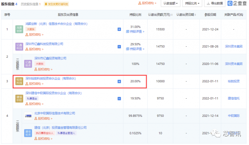The width and height of the screenshot is (249, 145).
Task: Select the 10000 capital amount cell
Action: point(160,81)
